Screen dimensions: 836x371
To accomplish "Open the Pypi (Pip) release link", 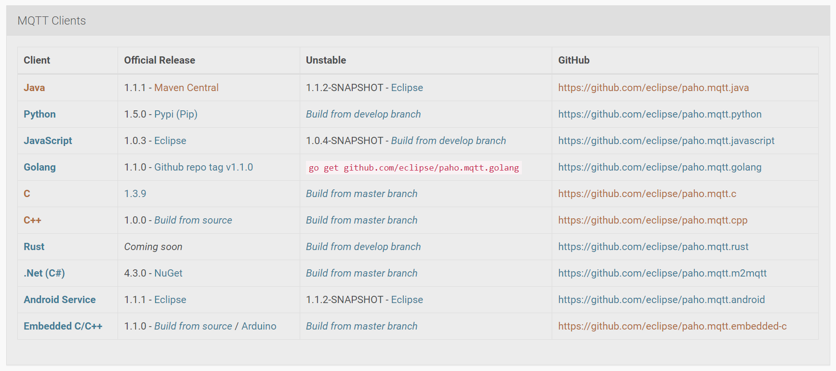I will 176,114.
